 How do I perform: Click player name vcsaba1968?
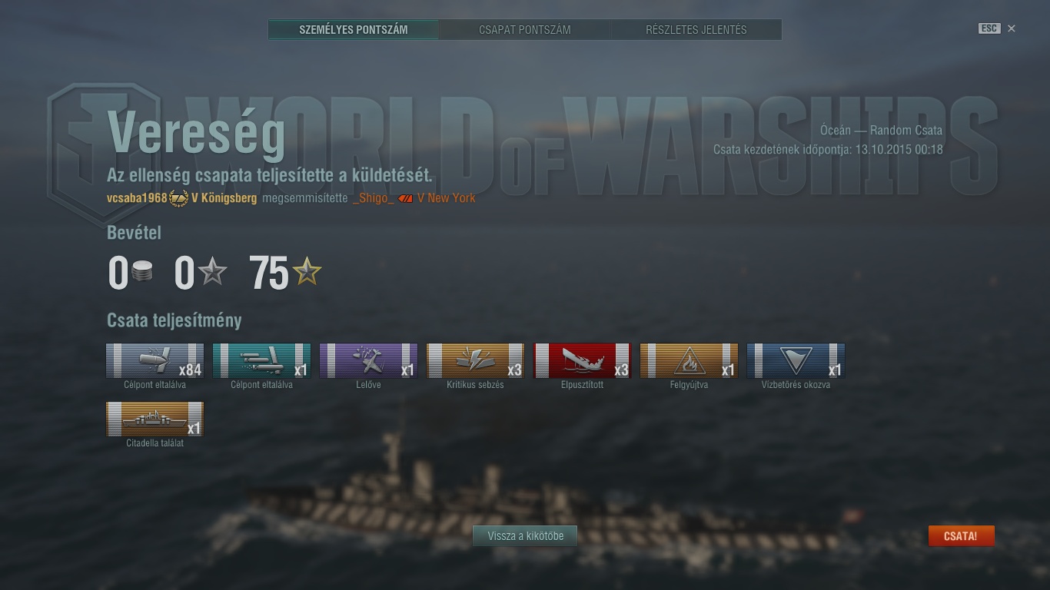[x=137, y=198]
